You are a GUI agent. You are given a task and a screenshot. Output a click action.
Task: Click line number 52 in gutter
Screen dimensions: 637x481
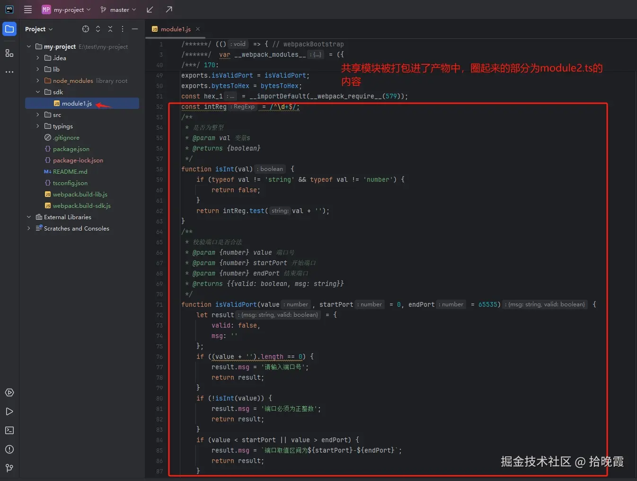(159, 107)
